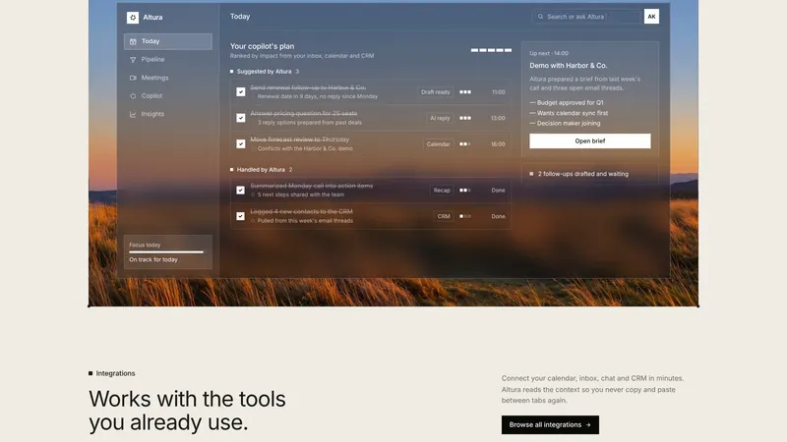Click the Calendar tag
787x442 pixels.
438,144
